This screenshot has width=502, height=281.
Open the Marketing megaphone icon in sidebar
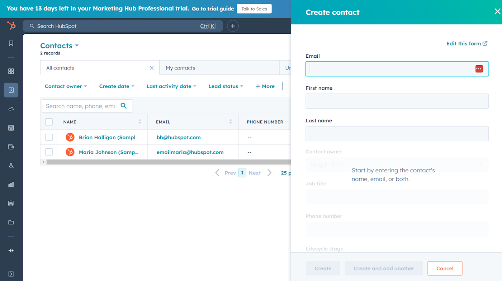coord(11,109)
